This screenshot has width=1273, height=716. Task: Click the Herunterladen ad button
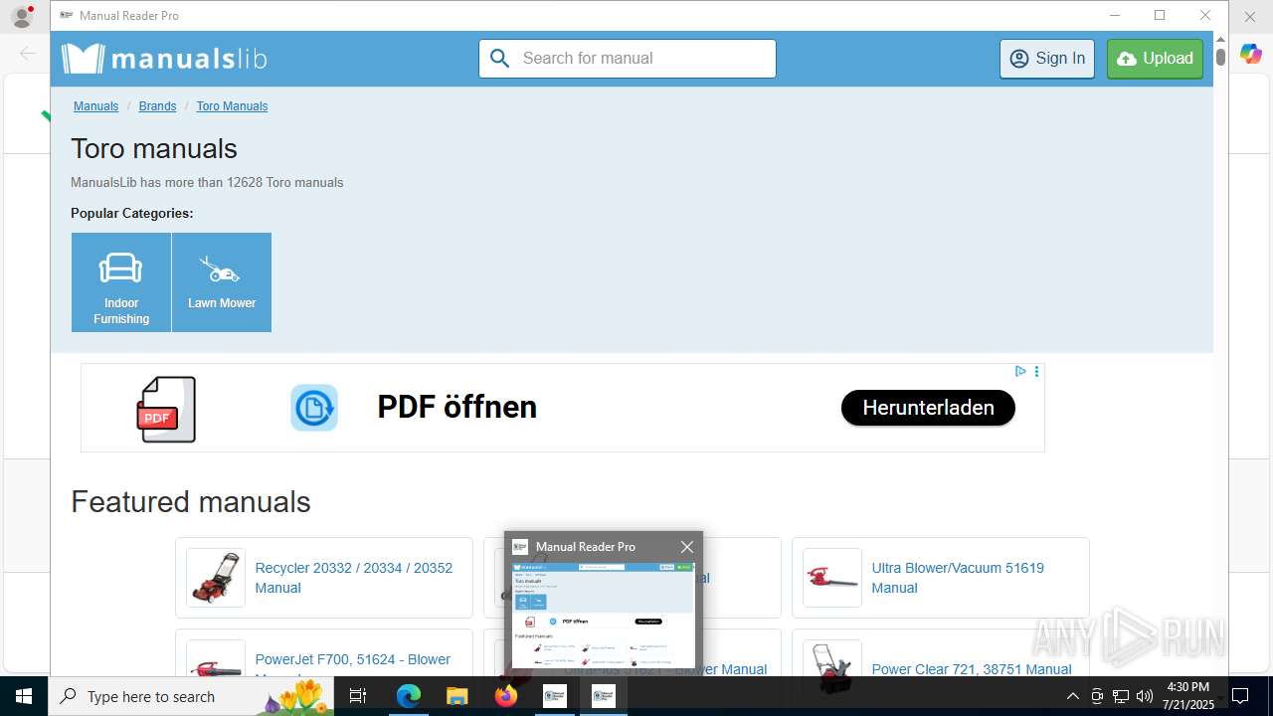(928, 408)
